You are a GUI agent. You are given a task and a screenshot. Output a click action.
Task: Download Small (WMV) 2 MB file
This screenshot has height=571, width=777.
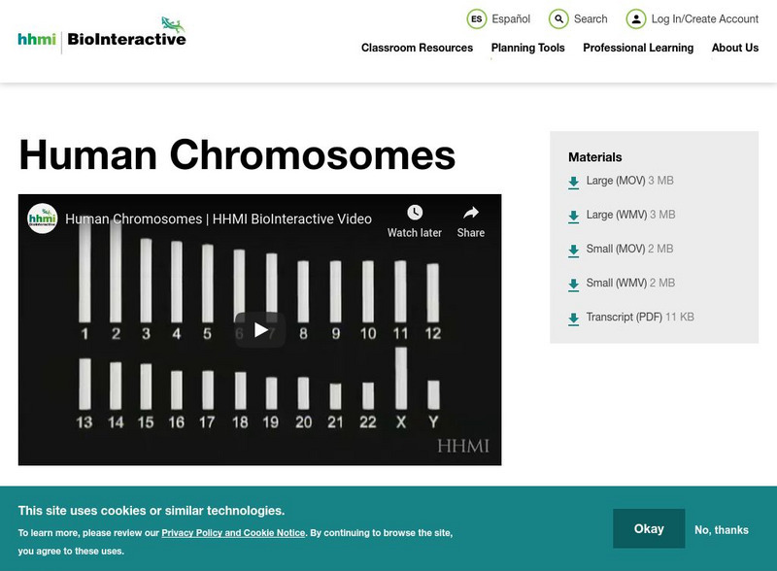(630, 283)
